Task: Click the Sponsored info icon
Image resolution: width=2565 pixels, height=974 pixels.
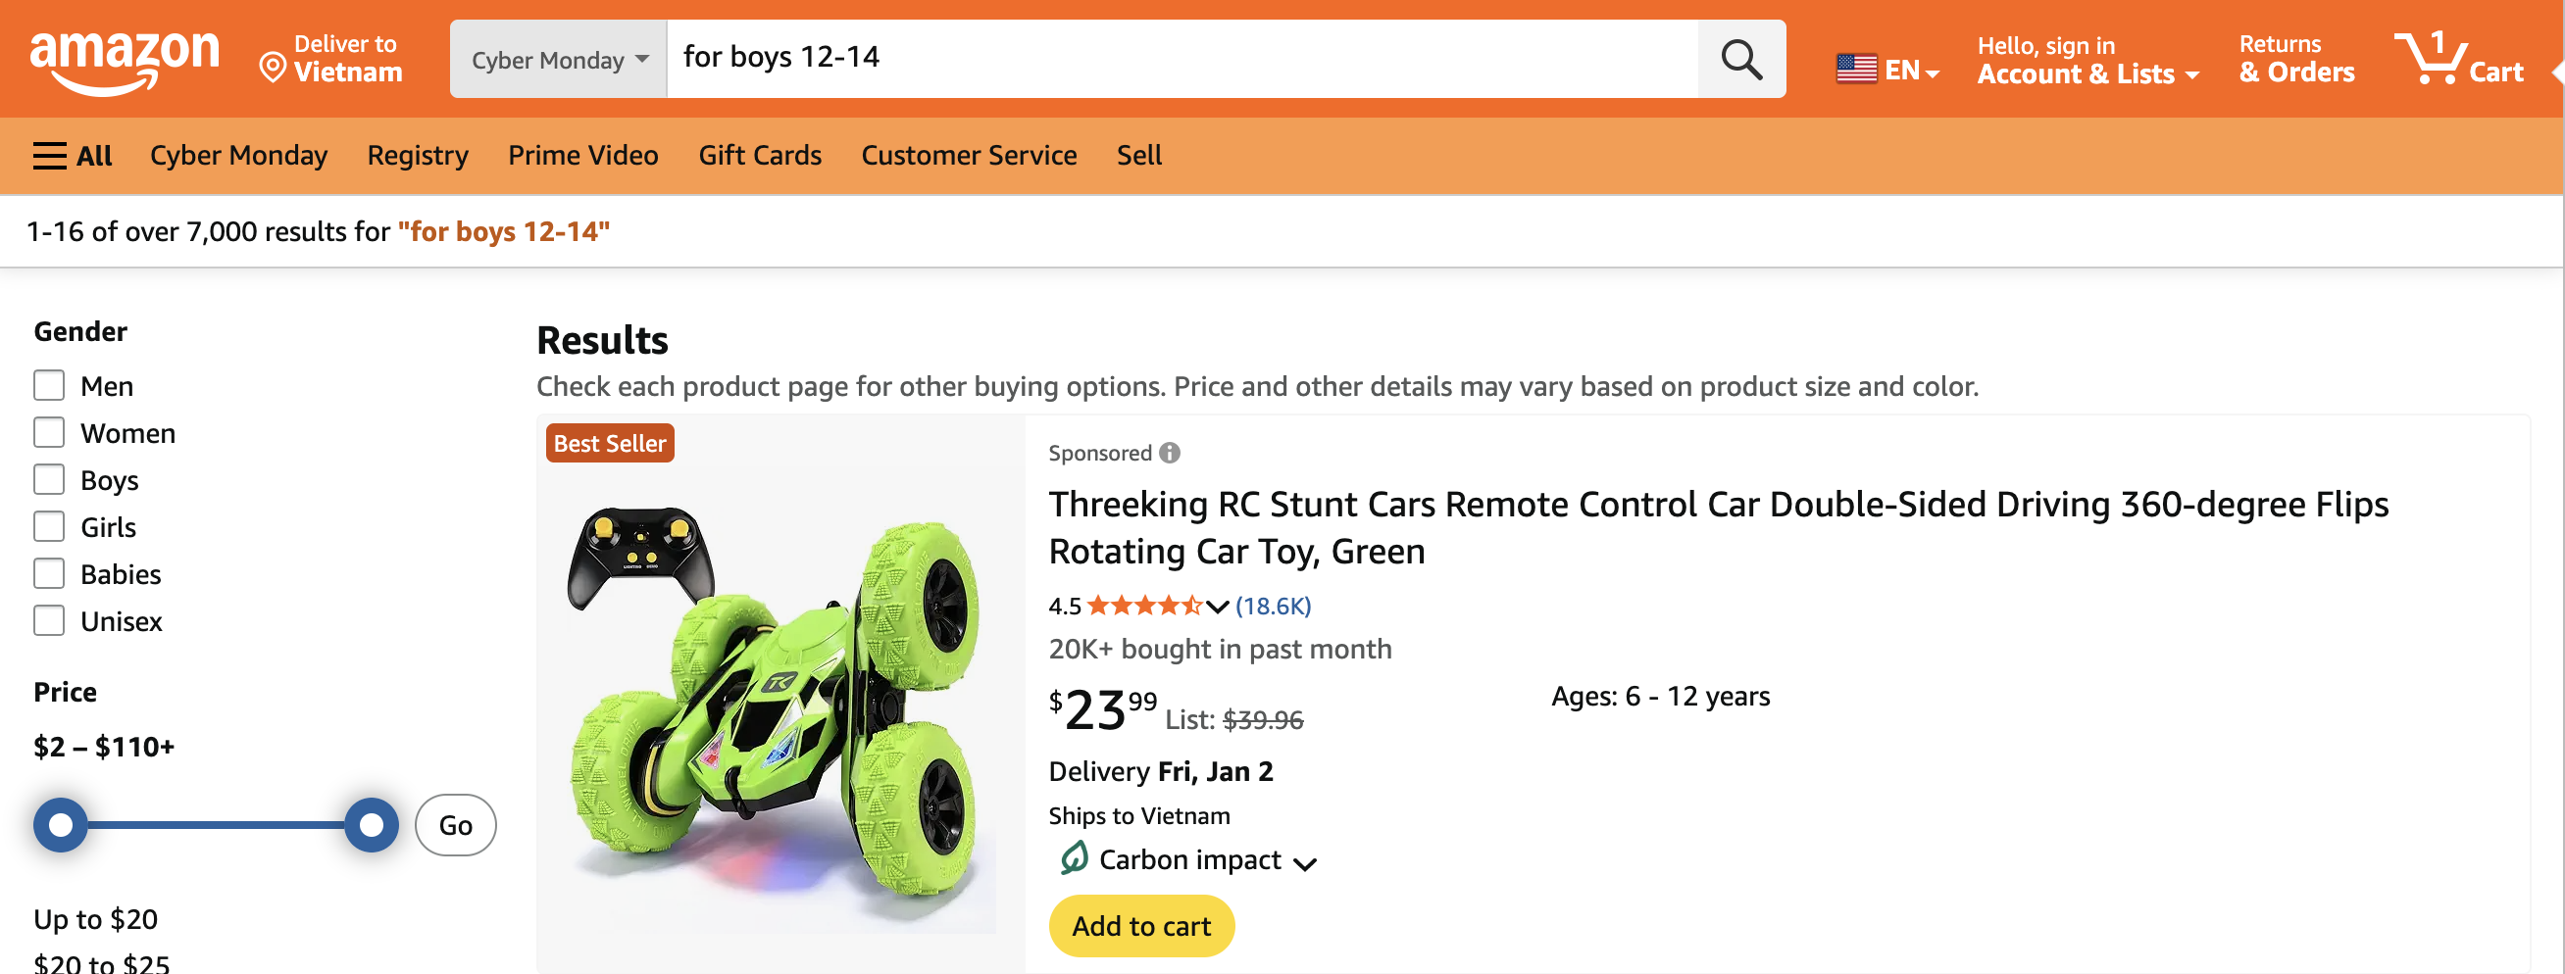Action: pos(1170,453)
